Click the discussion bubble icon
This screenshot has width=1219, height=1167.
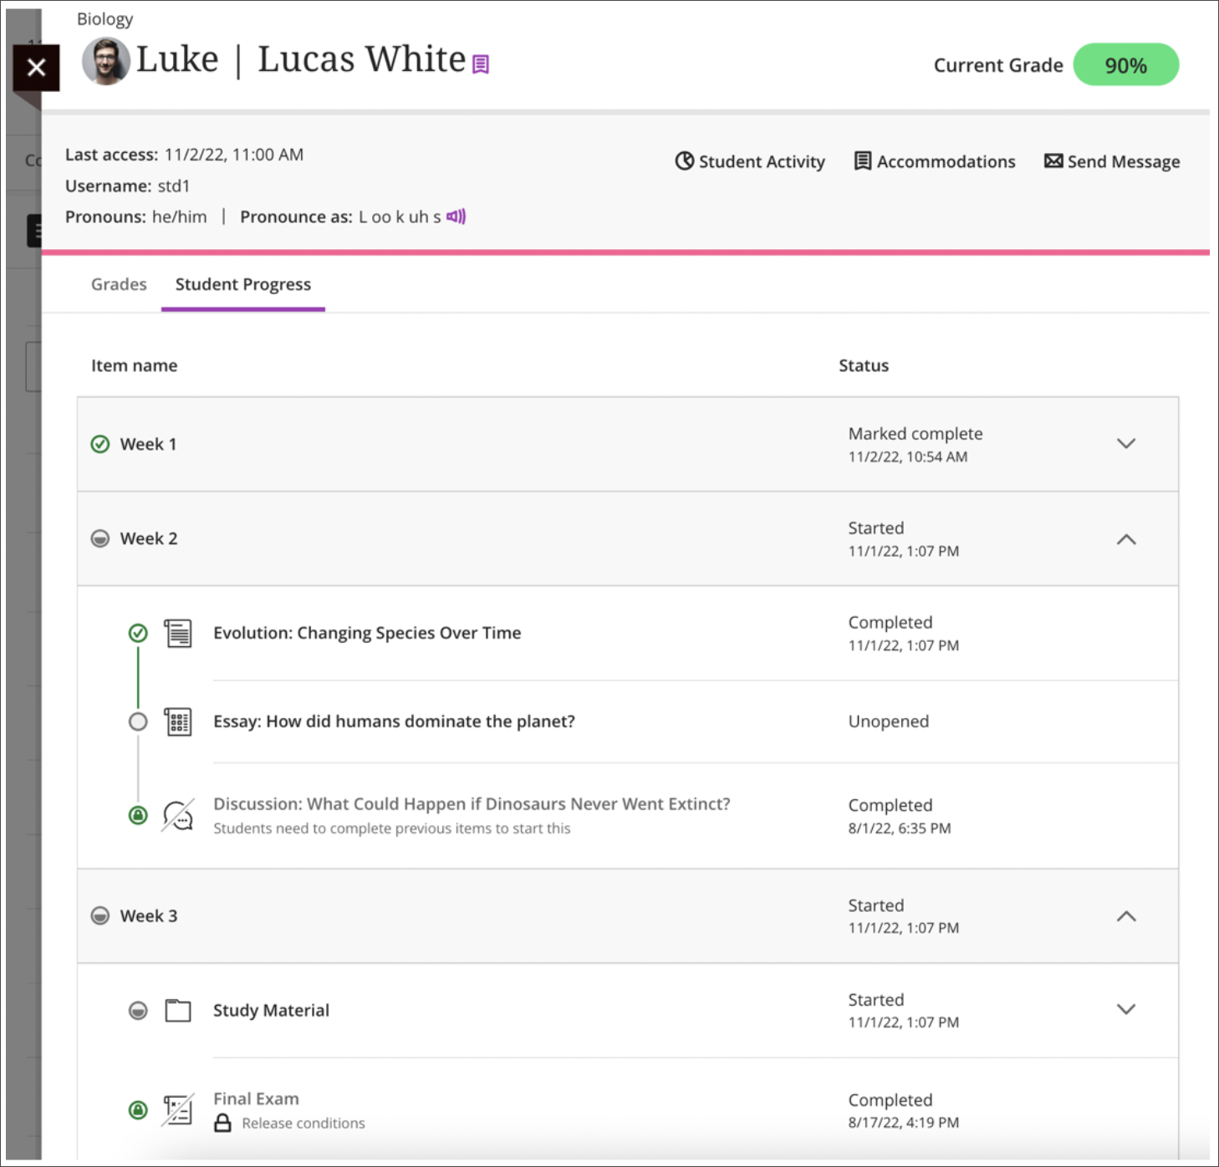click(x=178, y=815)
